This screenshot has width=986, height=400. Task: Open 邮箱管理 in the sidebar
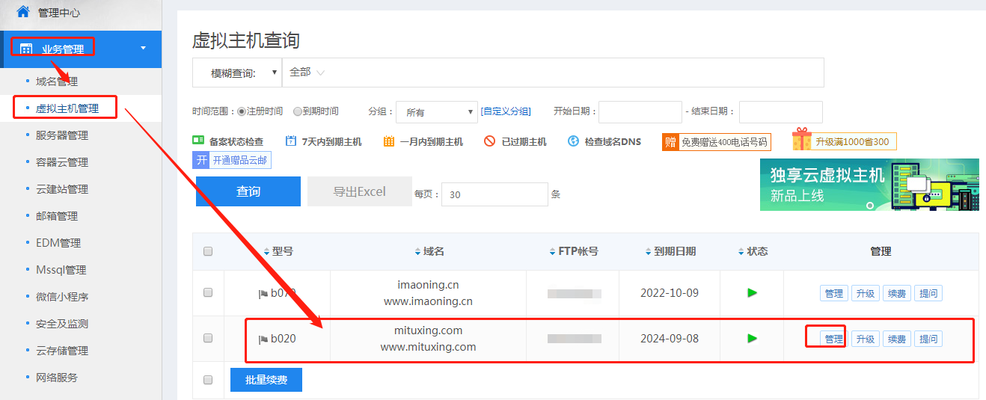[57, 216]
